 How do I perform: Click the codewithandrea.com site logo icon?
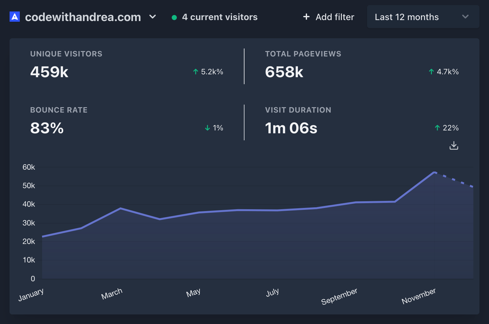14,17
